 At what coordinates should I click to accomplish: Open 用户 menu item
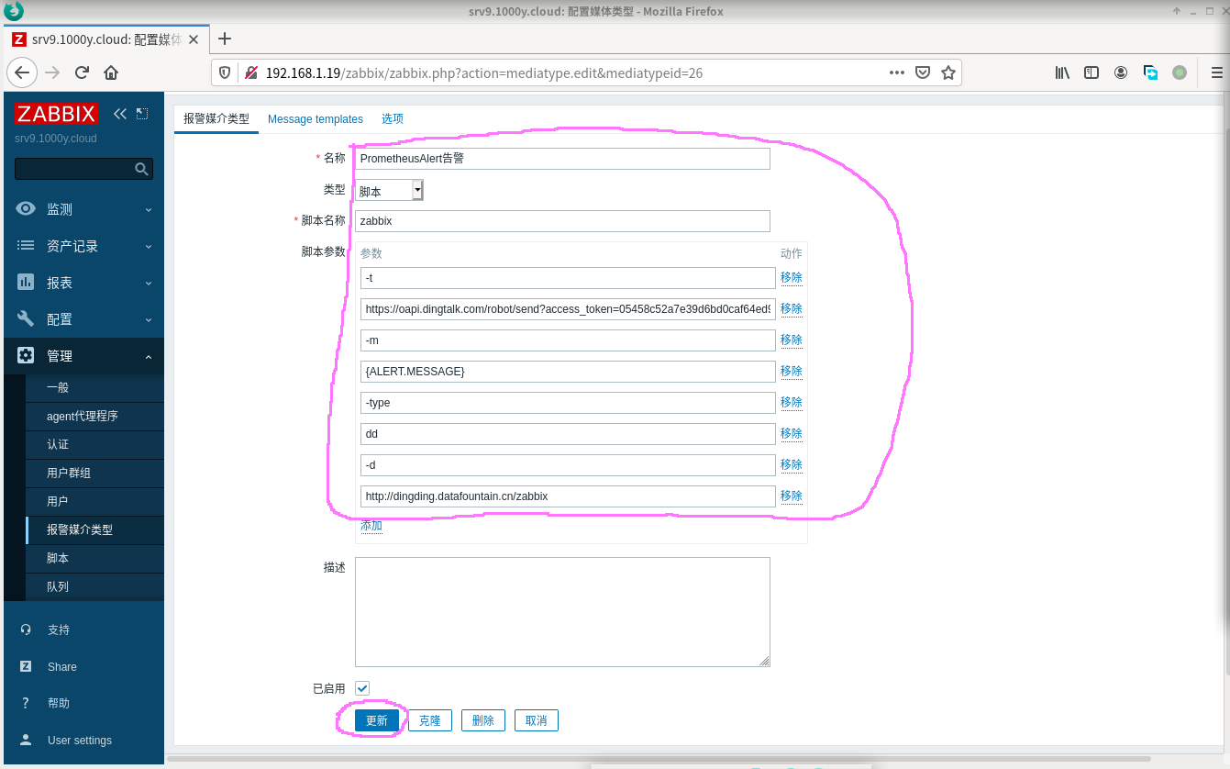click(94, 502)
